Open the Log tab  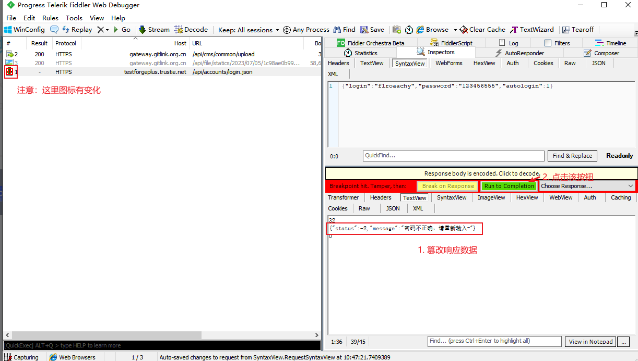[x=509, y=43]
